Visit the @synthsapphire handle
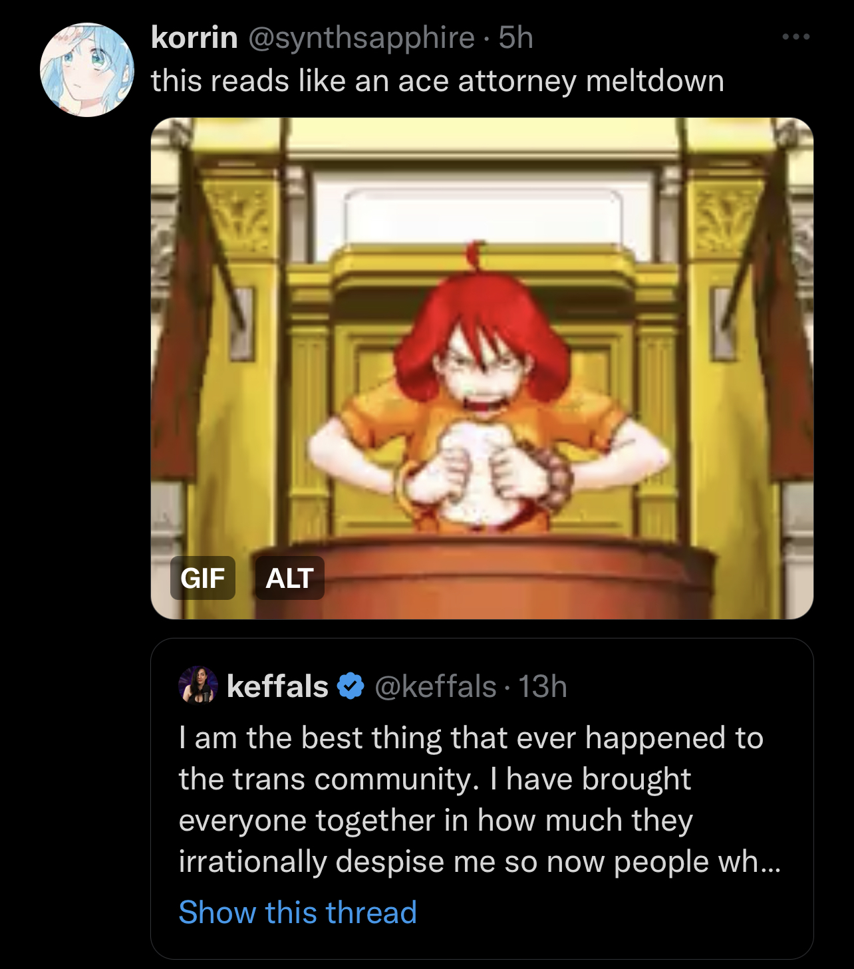 coord(362,38)
